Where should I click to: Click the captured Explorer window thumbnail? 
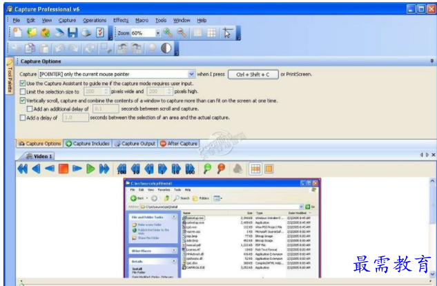pyautogui.click(x=222, y=228)
